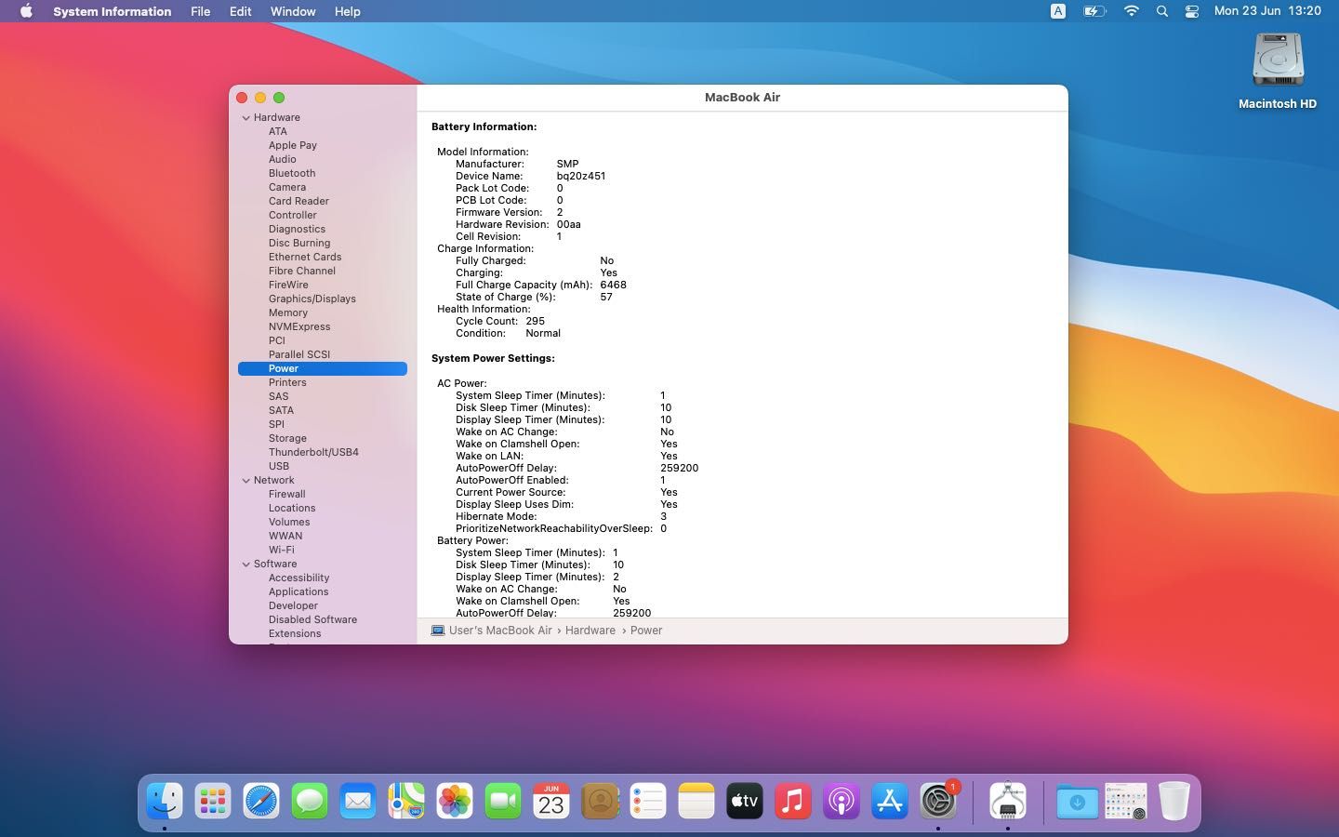Screen dimensions: 1339x837
Task: Open Music app in the Dock
Action: point(793,801)
